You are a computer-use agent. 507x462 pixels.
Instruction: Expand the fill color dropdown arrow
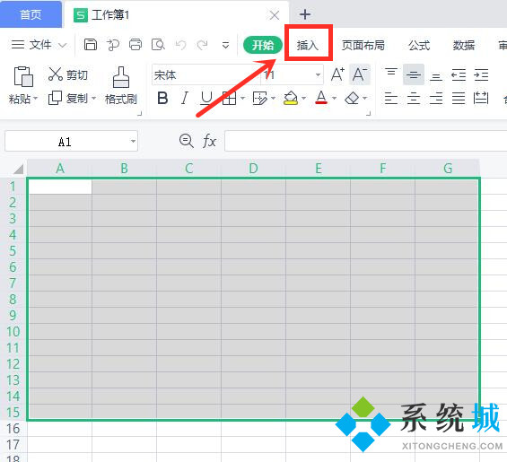(303, 98)
